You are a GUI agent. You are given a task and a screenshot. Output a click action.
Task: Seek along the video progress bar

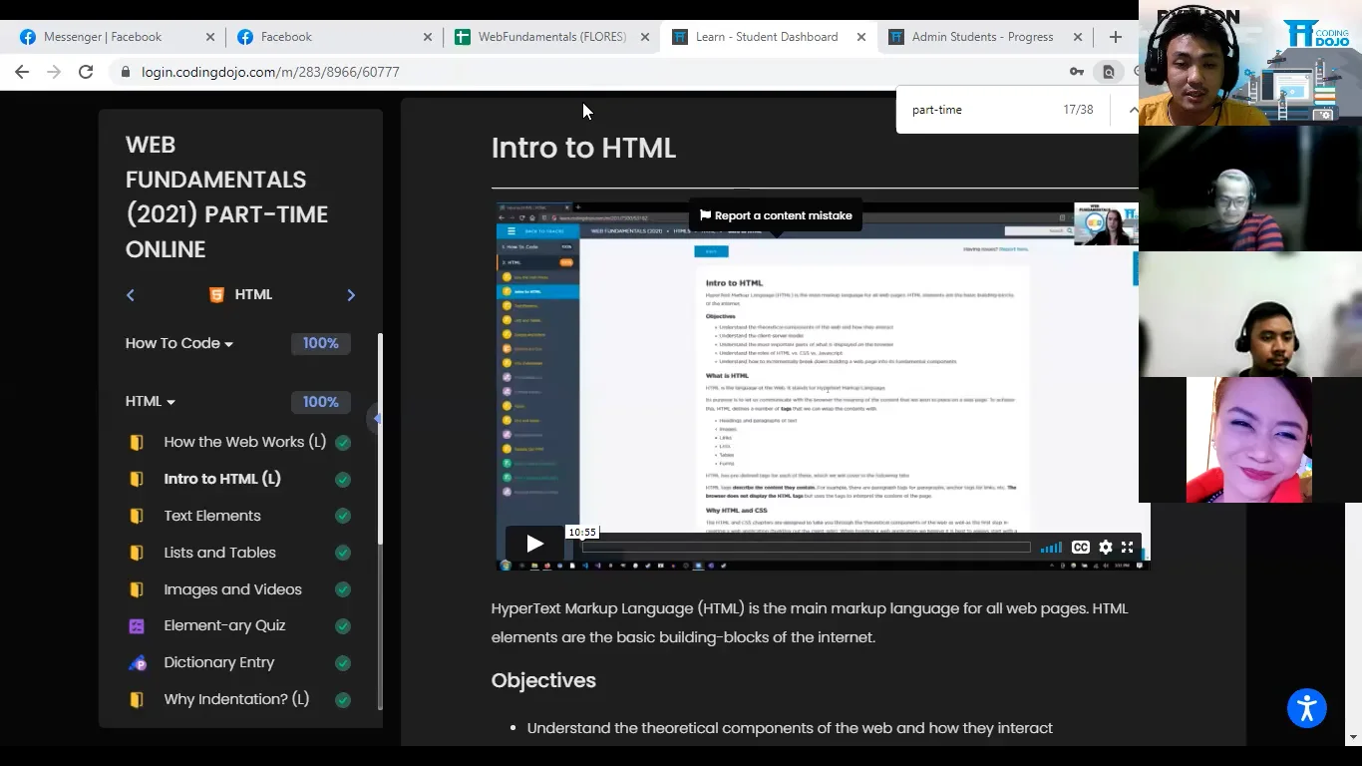pos(806,547)
